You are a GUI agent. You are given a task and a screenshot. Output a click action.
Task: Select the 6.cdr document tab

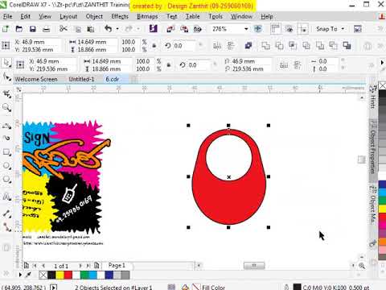pyautogui.click(x=113, y=79)
